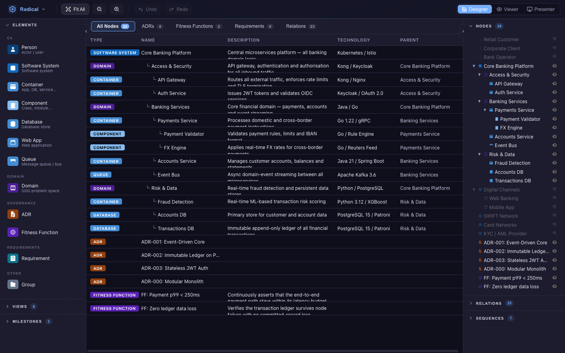Select the Person element icon
The image size is (565, 353).
coord(13,49)
